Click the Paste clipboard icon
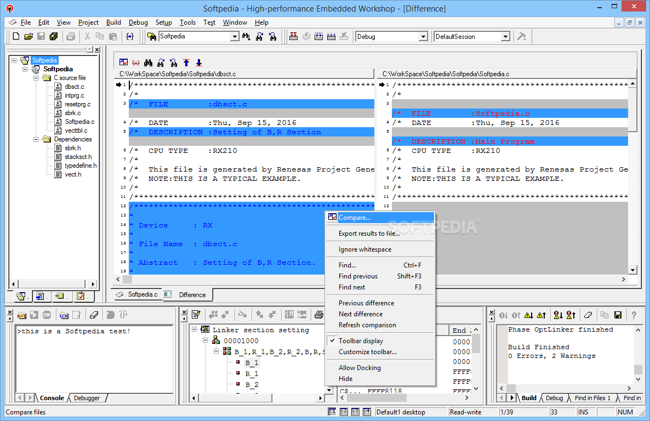 click(x=113, y=37)
